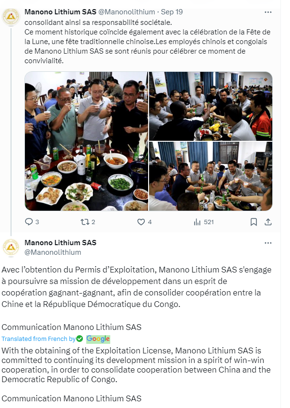Open the @Manonolithium handle in first tweet
The width and height of the screenshot is (290, 408).
(x=127, y=12)
